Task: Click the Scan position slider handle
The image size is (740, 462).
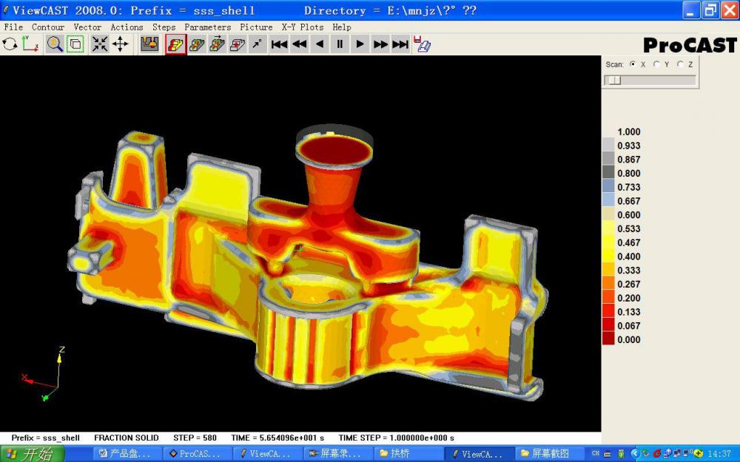Action: [x=611, y=81]
